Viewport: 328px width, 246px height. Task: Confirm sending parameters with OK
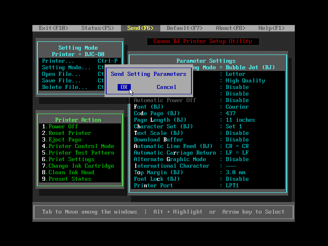tap(124, 87)
